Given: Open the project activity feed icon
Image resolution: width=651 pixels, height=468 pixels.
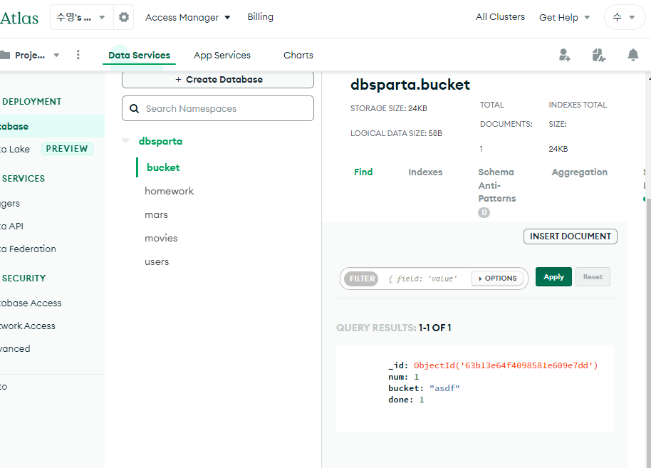Looking at the screenshot, I should 599,55.
